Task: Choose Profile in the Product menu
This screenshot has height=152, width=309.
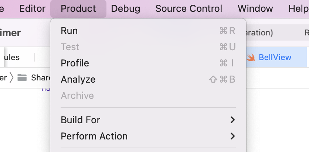Action: (x=75, y=63)
